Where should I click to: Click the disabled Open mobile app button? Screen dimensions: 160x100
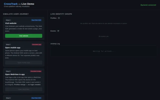point(24,62)
